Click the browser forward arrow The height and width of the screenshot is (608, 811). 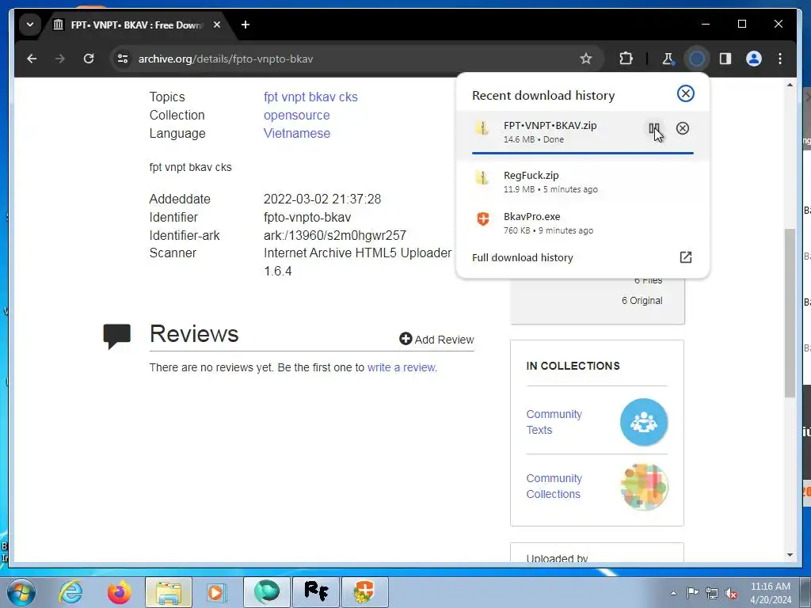pyautogui.click(x=60, y=59)
